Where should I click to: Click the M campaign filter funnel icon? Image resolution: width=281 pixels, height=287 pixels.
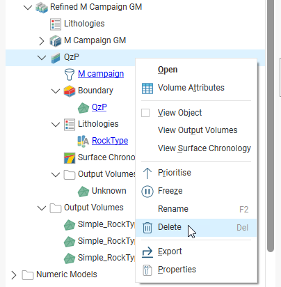(70, 75)
